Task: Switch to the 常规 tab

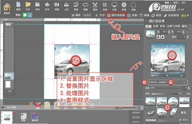Action: tap(148, 26)
